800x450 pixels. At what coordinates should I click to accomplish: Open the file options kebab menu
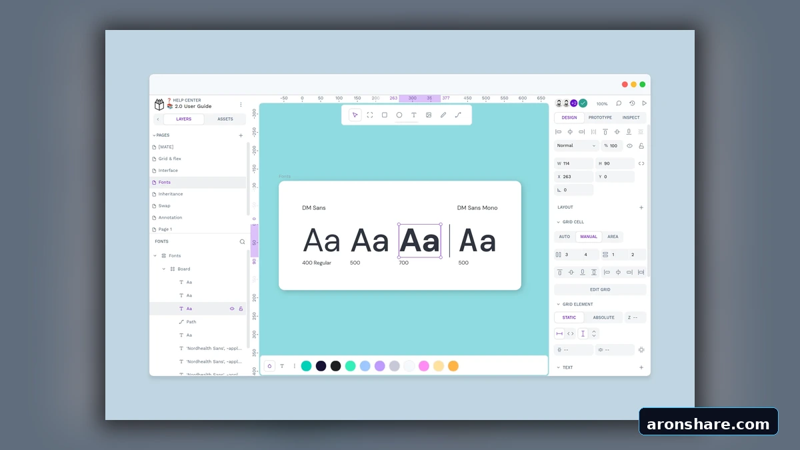coord(241,105)
